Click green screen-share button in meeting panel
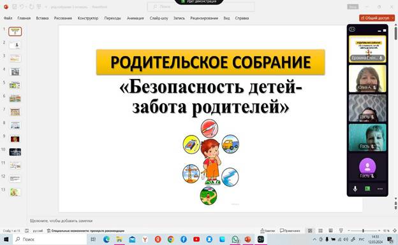Image resolution: width=398 pixels, height=245 pixels. (367, 189)
